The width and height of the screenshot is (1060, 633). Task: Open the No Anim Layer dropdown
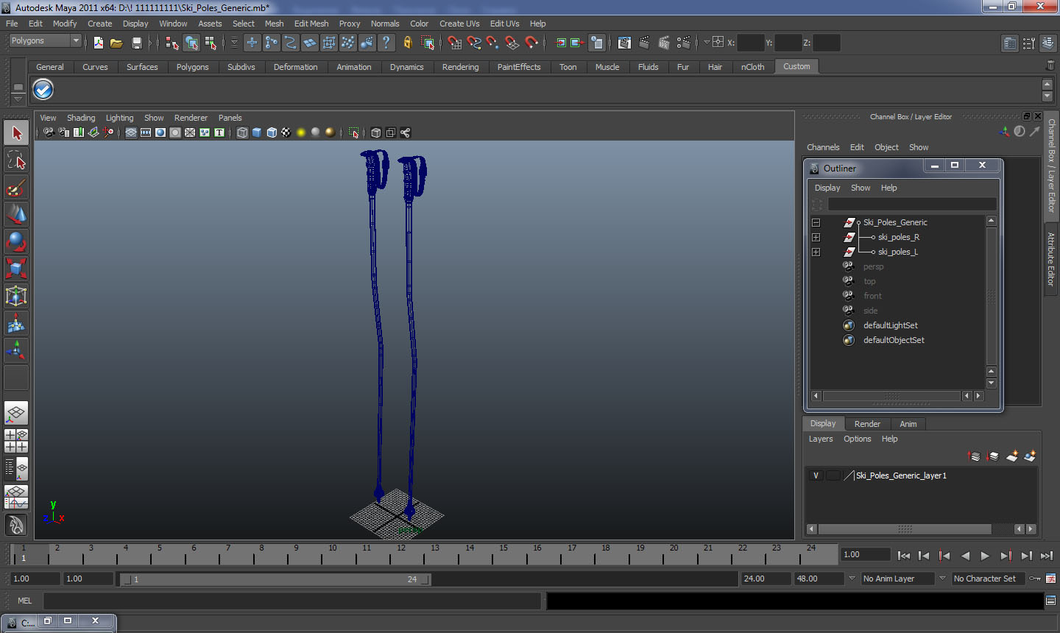click(x=852, y=579)
